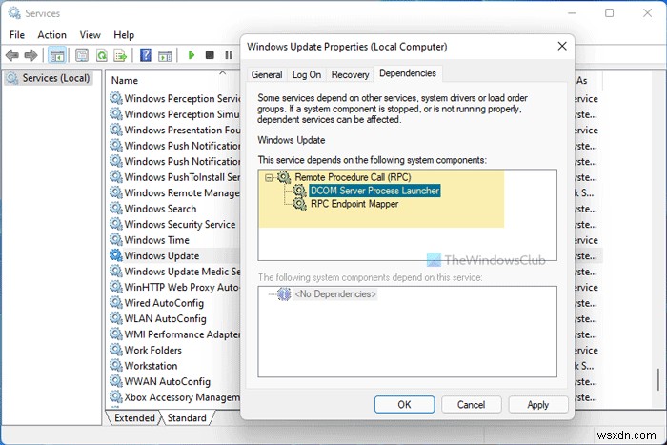Click gear icon beside Windows Update service
This screenshot has height=445, width=667.
coord(115,255)
